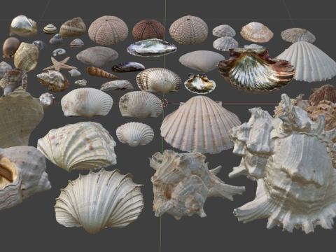Screen dimensions: 336x252
Task: Select the small white cockle below the 3D cursor
Action: [x=135, y=134]
